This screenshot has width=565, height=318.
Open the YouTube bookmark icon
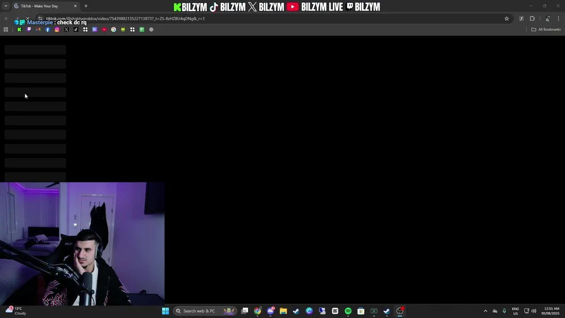[104, 30]
